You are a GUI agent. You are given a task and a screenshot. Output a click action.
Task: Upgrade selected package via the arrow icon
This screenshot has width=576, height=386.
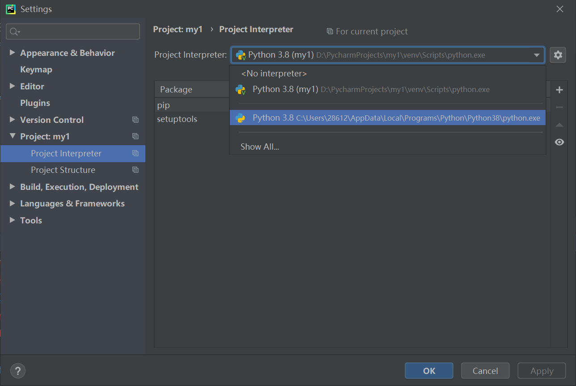tap(559, 125)
